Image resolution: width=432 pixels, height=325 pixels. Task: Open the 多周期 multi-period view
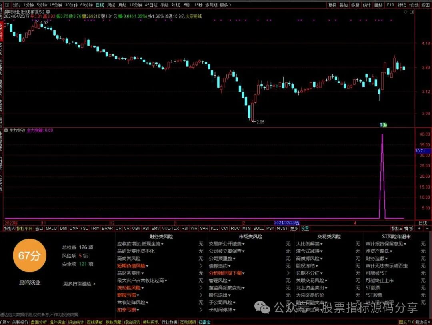(211, 5)
